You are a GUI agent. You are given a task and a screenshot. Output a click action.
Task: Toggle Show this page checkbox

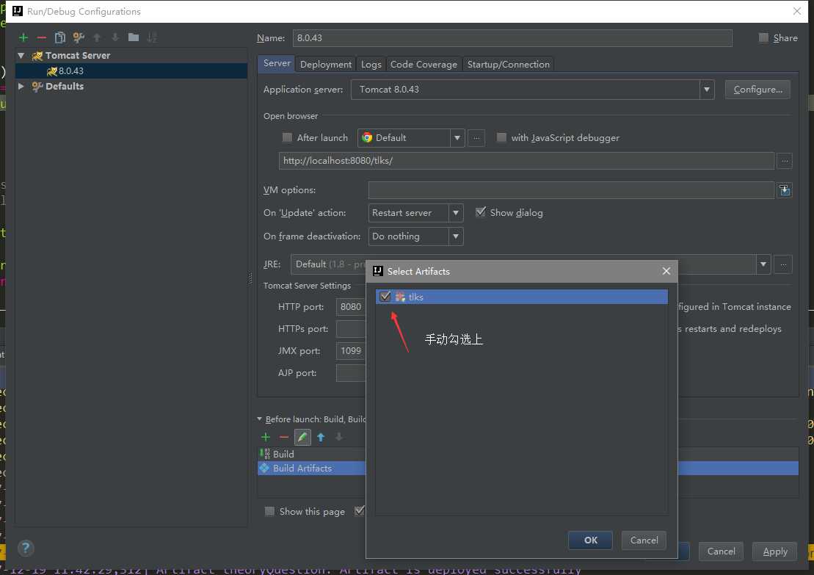coord(269,511)
